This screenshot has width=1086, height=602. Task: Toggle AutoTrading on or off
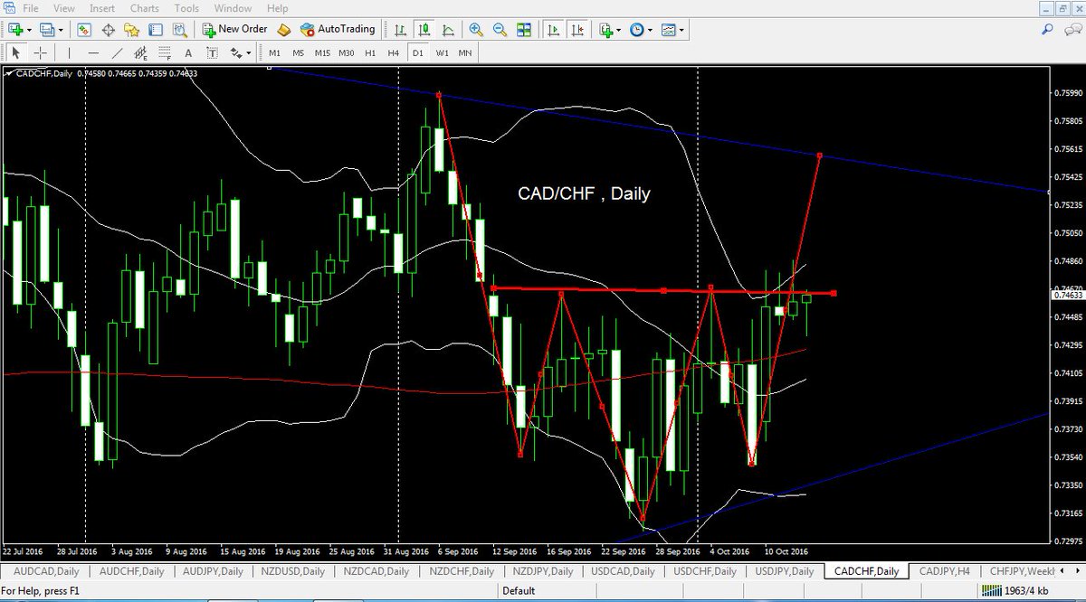click(337, 30)
